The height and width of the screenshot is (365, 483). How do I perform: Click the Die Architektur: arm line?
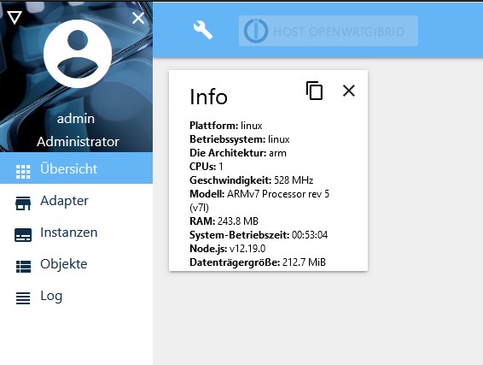[x=238, y=153]
